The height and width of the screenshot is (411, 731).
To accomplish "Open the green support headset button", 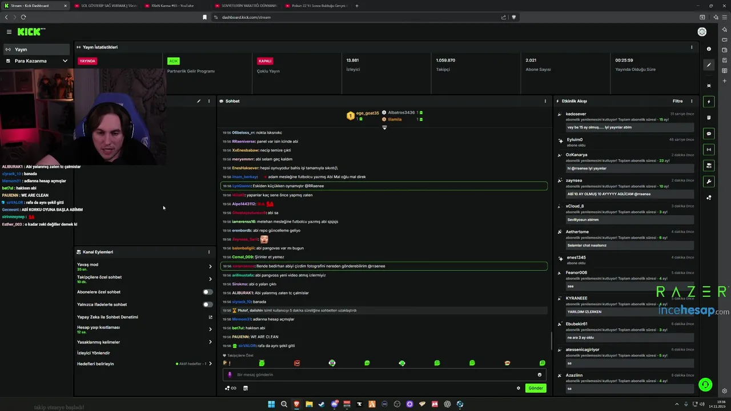I will tap(706, 385).
